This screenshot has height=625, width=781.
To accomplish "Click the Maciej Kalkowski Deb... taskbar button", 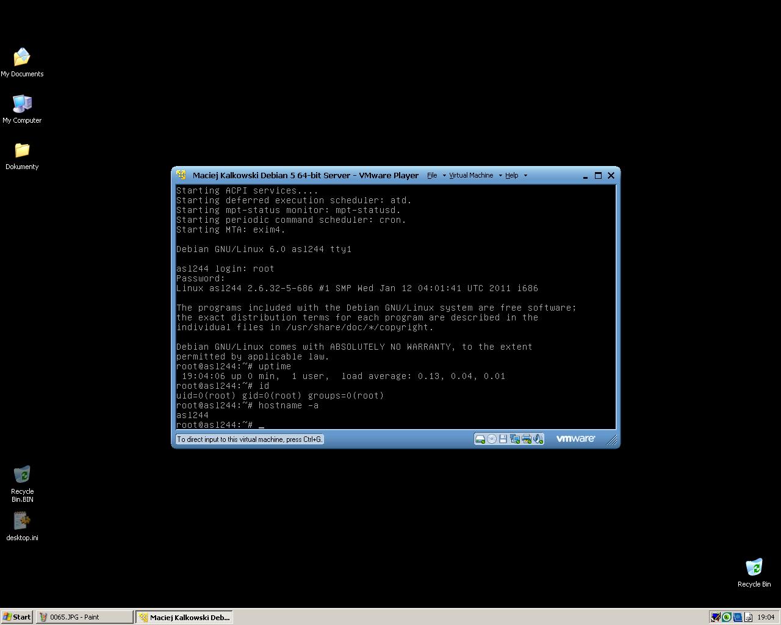I will [184, 617].
